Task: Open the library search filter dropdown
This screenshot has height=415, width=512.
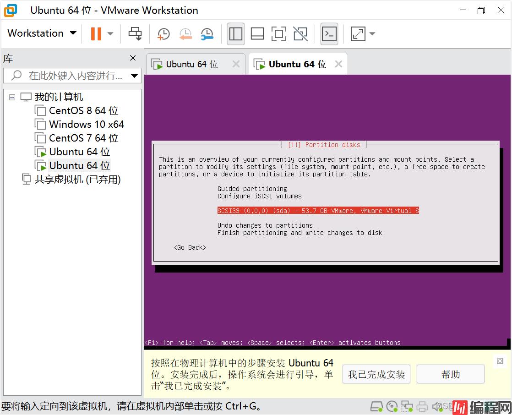Action: 134,76
